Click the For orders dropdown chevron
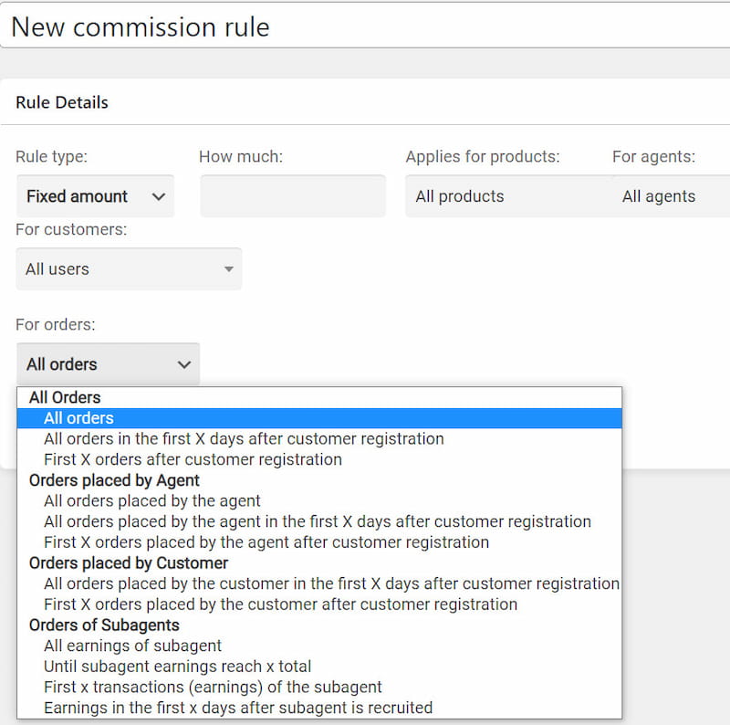 [184, 364]
